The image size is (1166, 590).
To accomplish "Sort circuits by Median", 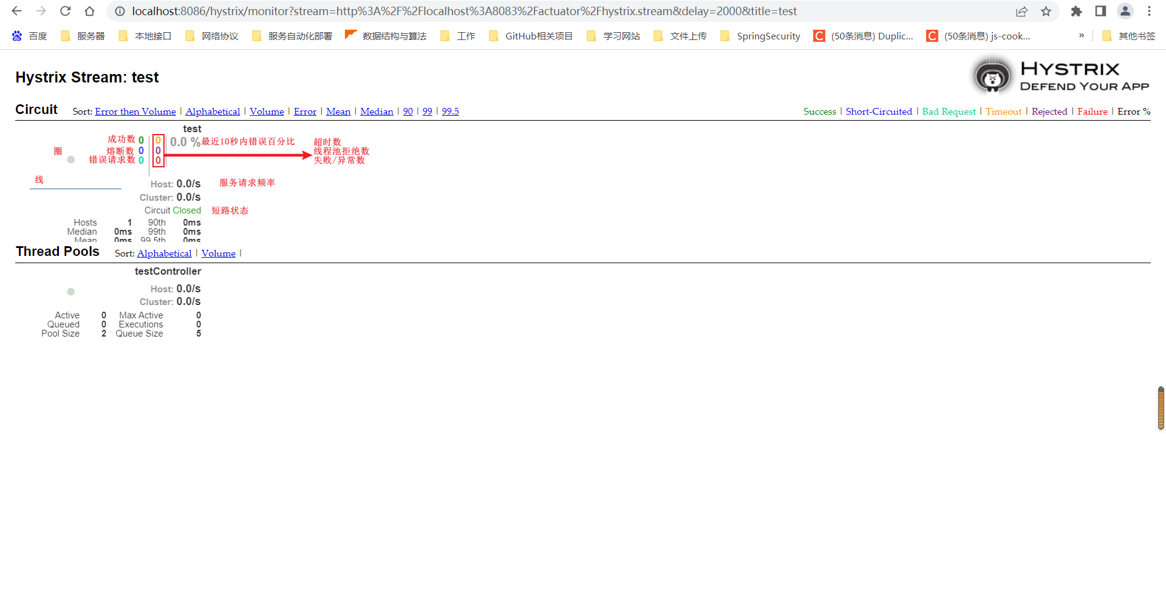I will 377,112.
